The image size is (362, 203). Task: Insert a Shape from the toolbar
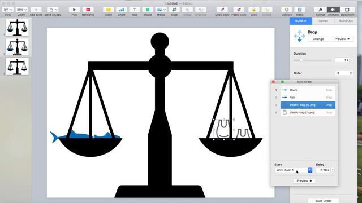[148, 10]
